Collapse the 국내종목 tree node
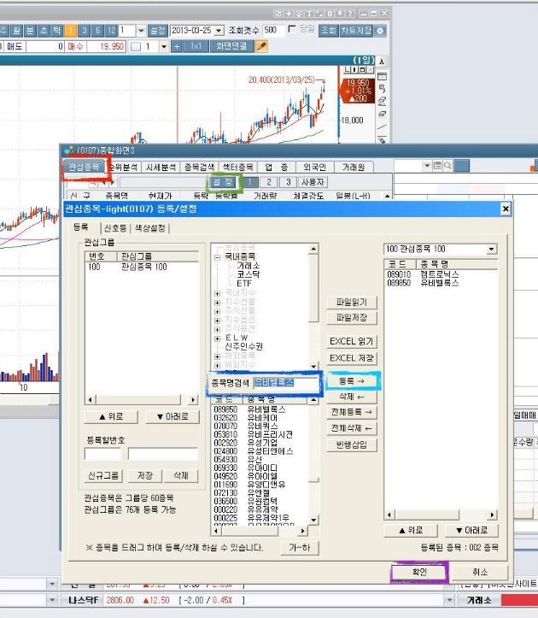This screenshot has height=618, width=538. pyautogui.click(x=217, y=257)
